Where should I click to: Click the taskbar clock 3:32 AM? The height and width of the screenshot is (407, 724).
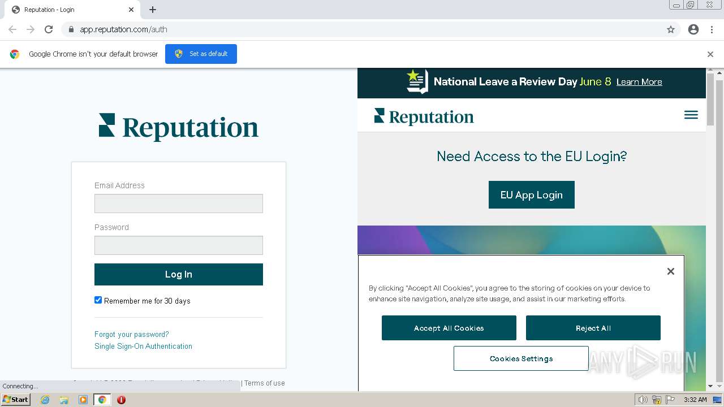(695, 400)
